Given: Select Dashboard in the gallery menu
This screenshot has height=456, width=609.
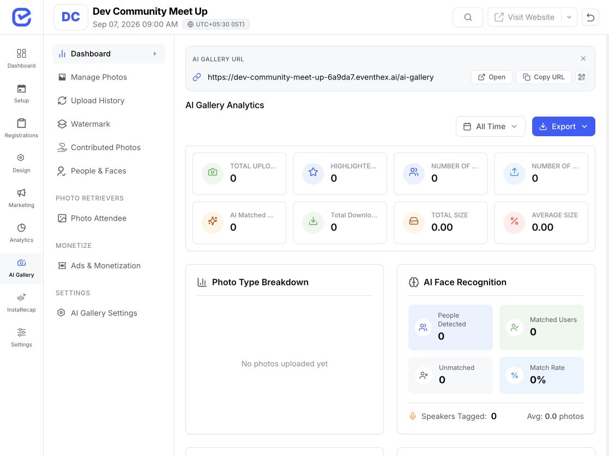Looking at the screenshot, I should [x=108, y=53].
